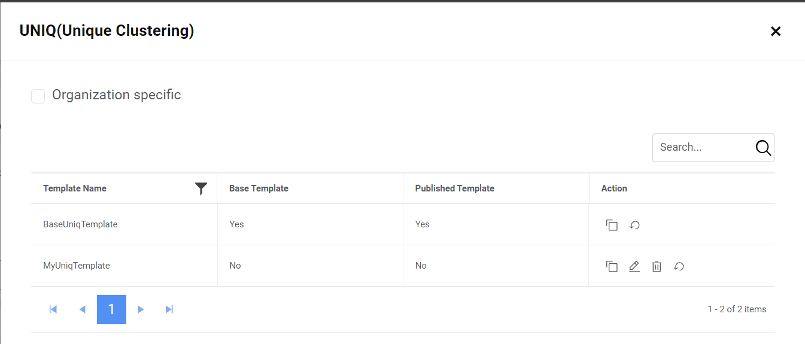Jump to the last page

169,309
